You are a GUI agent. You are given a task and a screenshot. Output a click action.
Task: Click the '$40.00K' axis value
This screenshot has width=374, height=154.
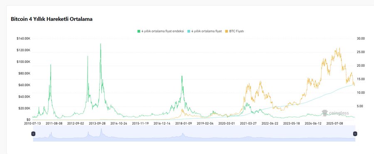(25, 97)
